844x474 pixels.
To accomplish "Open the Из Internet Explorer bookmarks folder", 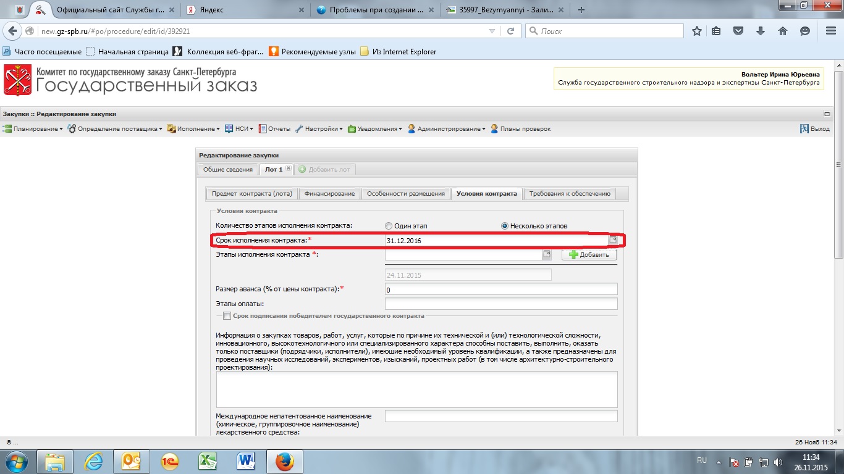I will click(398, 52).
